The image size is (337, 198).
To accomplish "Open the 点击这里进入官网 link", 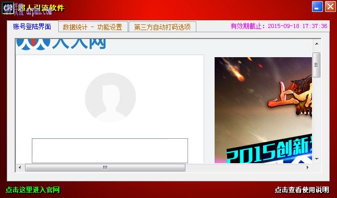I will pos(33,190).
